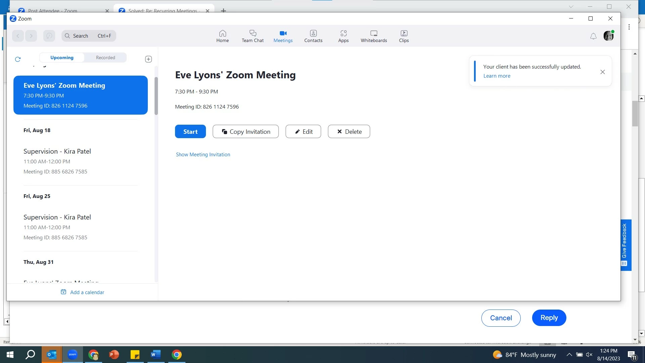Start Eve Lyons' Zoom Meeting
The height and width of the screenshot is (363, 645).
(x=190, y=131)
